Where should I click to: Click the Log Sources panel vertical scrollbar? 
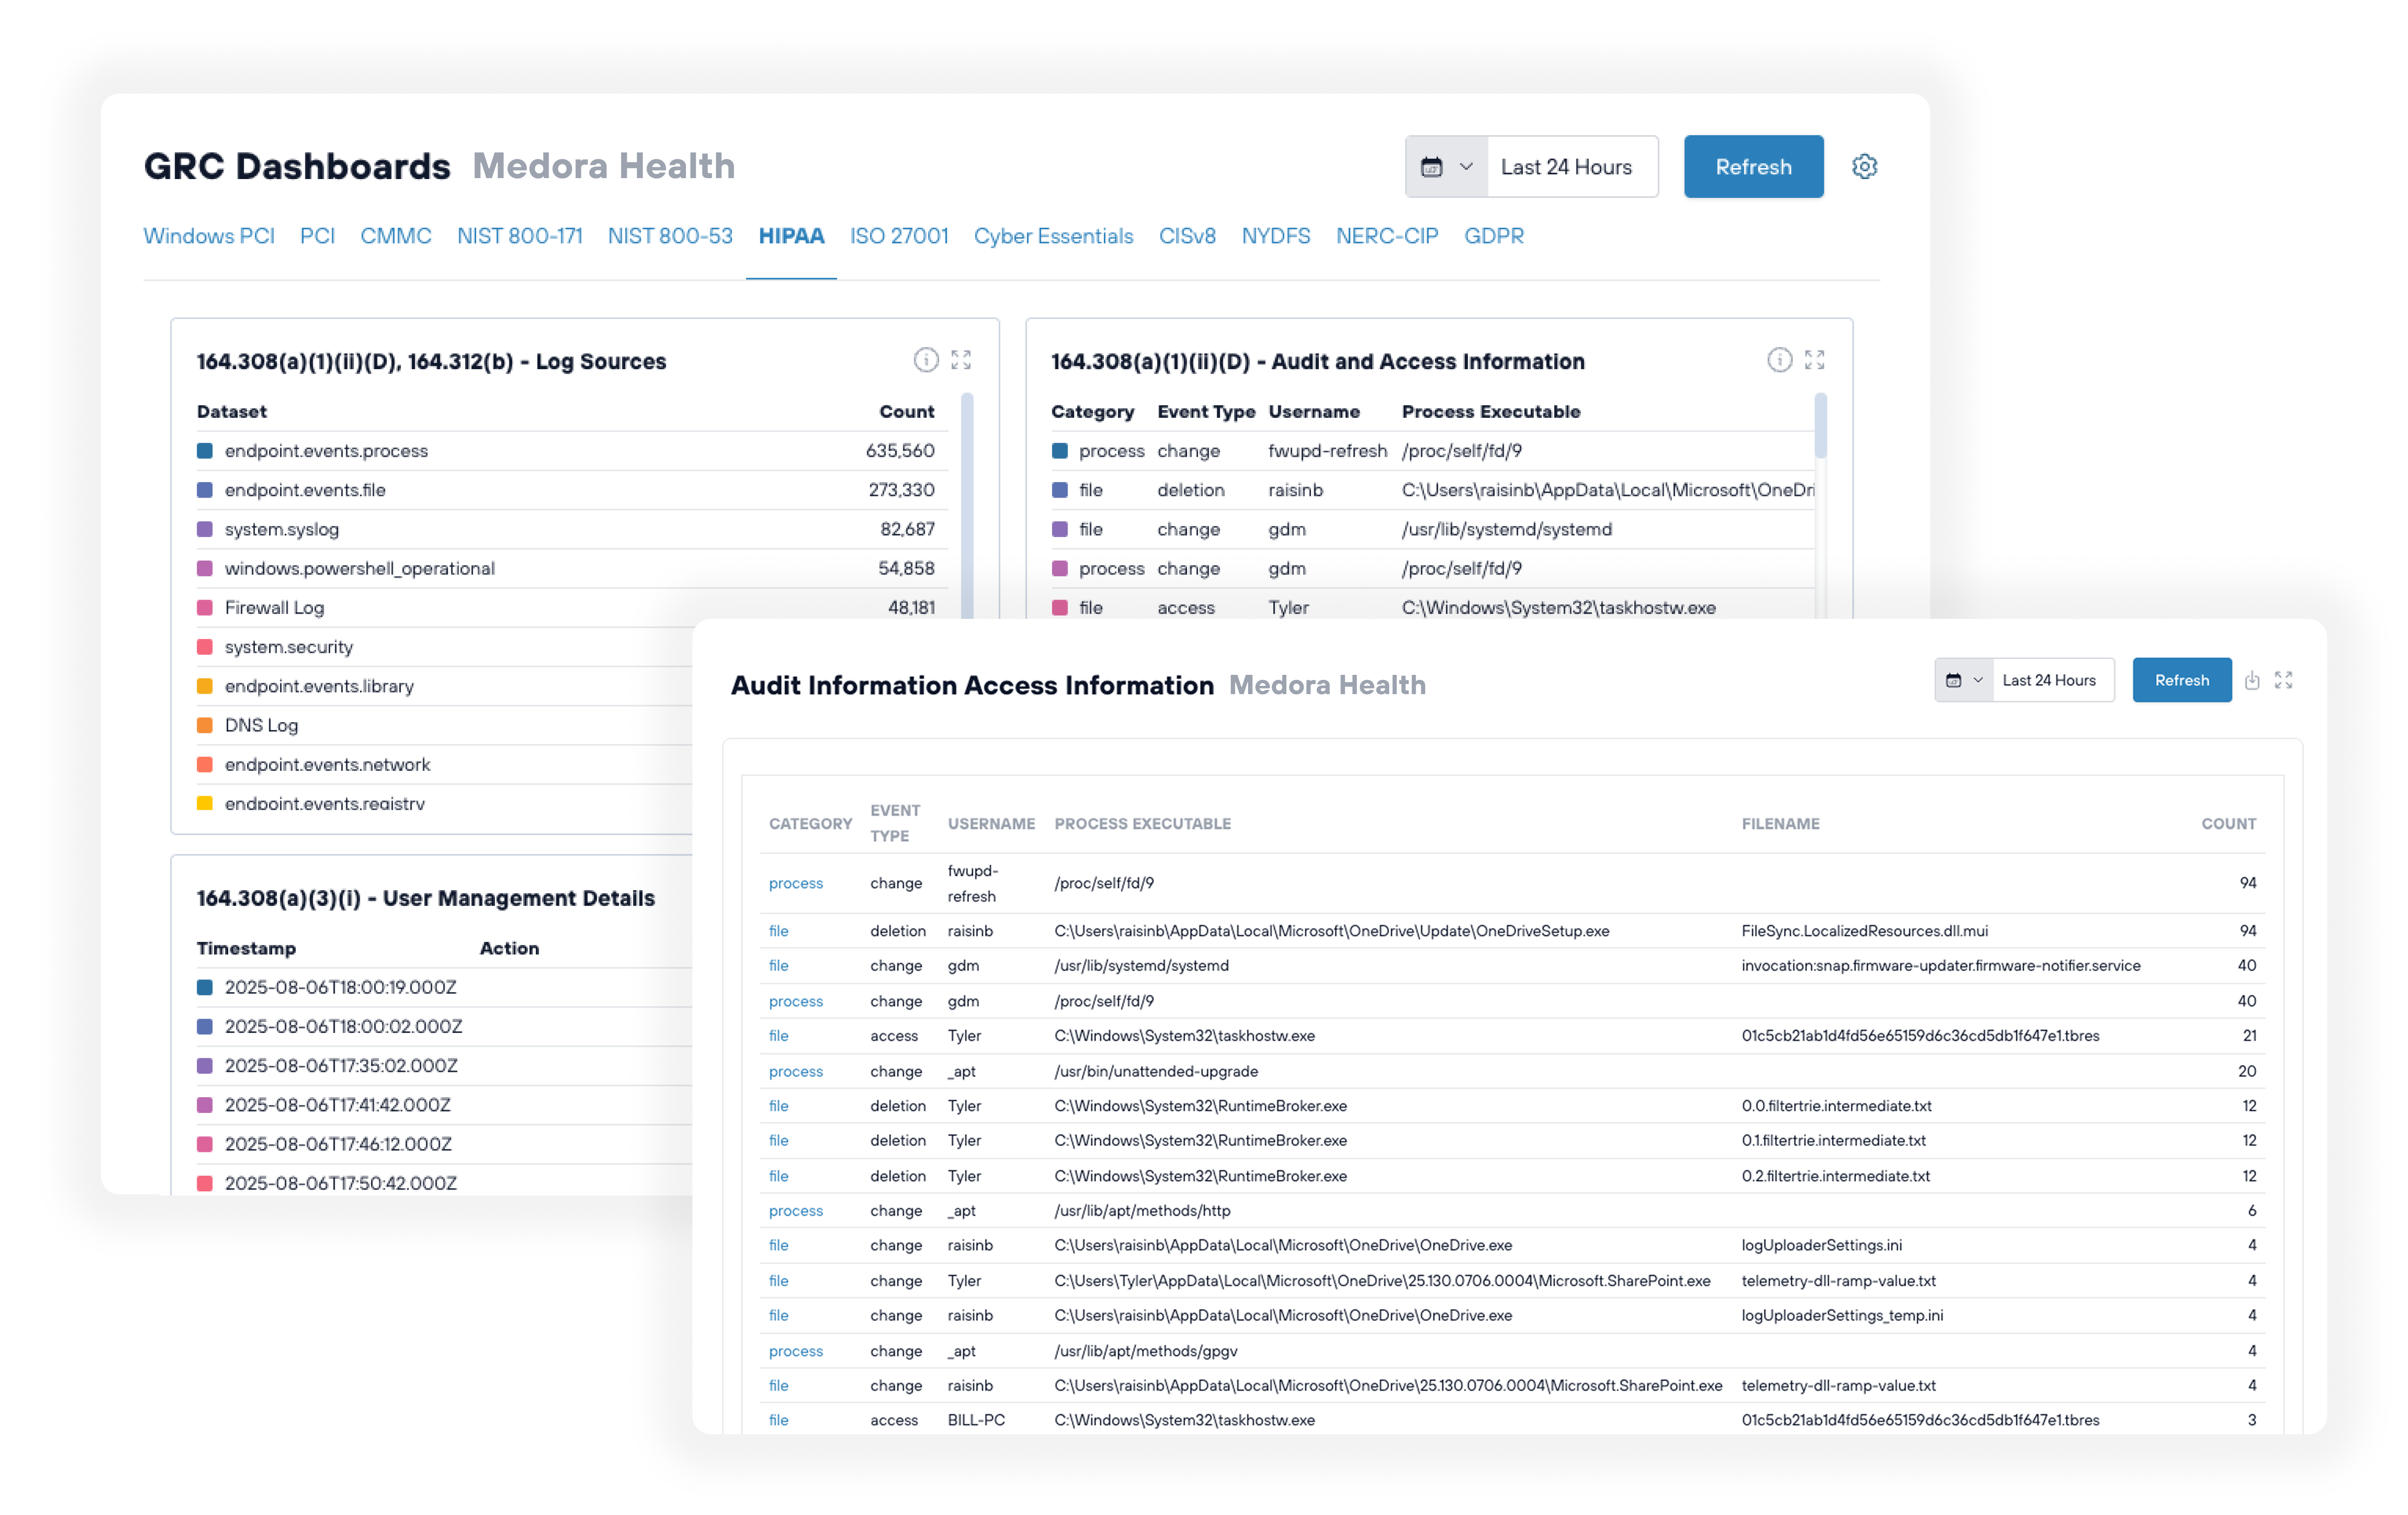pyautogui.click(x=966, y=500)
